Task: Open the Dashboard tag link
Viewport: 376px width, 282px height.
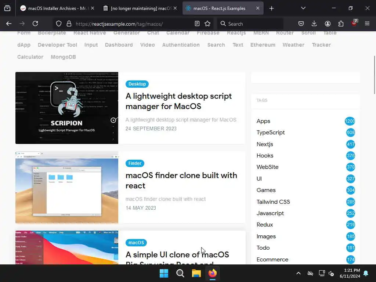Action: tap(119, 45)
